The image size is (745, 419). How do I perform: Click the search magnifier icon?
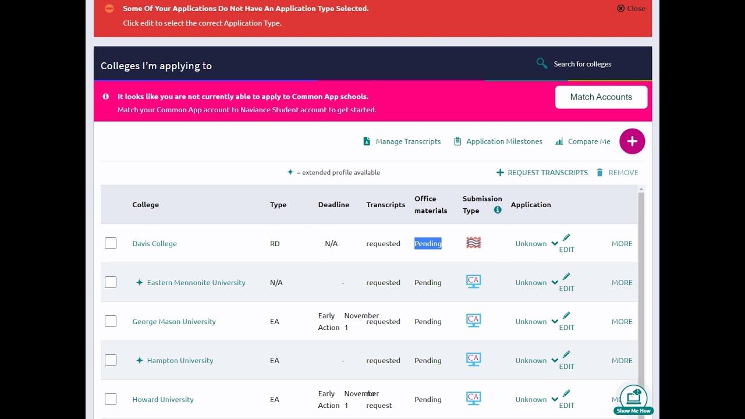point(542,63)
